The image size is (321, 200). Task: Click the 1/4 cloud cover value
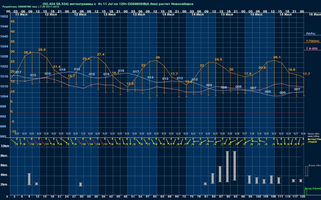tap(259, 134)
